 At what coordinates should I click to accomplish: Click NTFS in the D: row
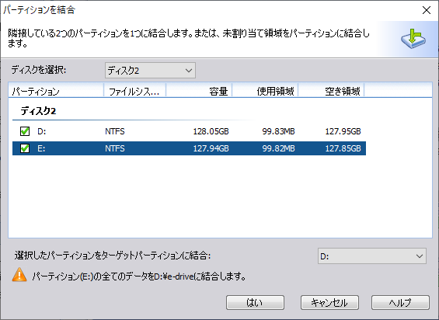(115, 131)
